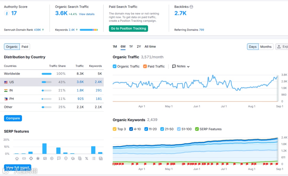Click the stacked images pack SERP icon

pos(101,158)
